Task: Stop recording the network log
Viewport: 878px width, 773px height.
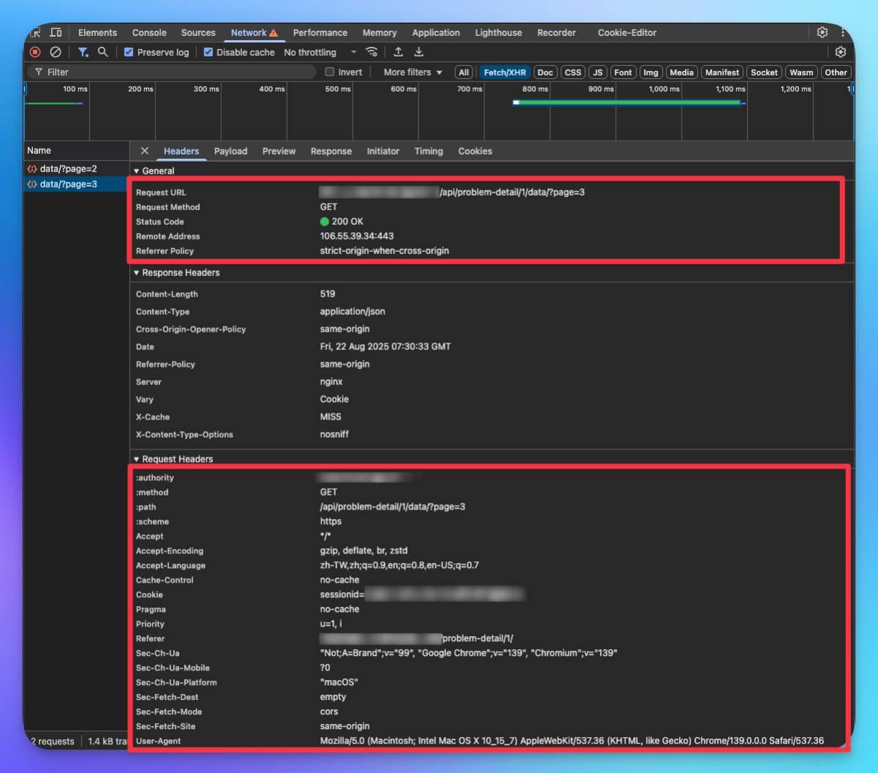Action: tap(35, 52)
